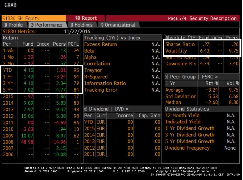The height and width of the screenshot is (180, 243).
Task: Click the Beta metric label
Action: click(89, 51)
